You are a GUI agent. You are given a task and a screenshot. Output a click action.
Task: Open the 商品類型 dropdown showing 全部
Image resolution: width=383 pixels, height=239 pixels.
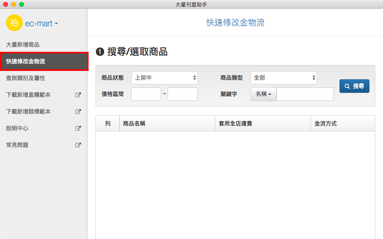tap(284, 78)
